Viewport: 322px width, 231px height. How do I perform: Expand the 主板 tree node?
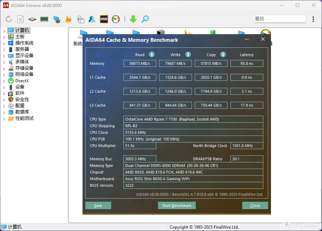click(x=4, y=37)
